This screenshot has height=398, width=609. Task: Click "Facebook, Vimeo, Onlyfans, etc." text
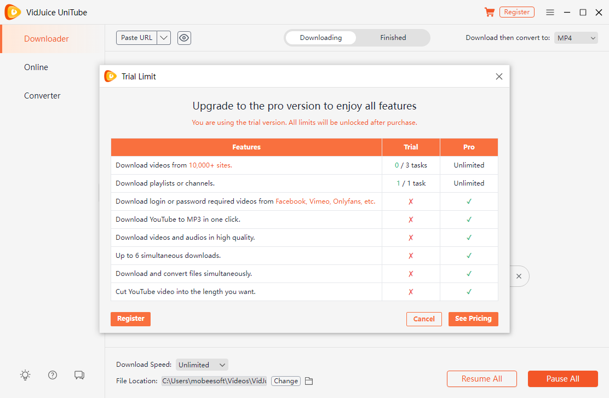[325, 201]
